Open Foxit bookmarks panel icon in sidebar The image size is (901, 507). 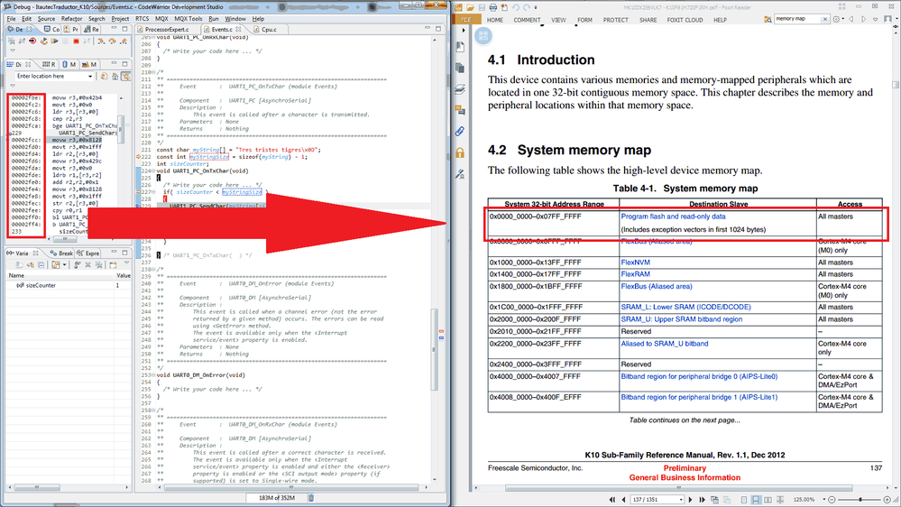coord(460,47)
